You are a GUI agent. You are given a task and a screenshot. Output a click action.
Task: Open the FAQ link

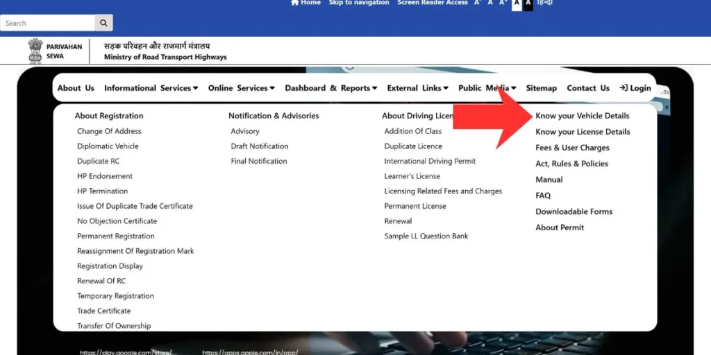543,196
